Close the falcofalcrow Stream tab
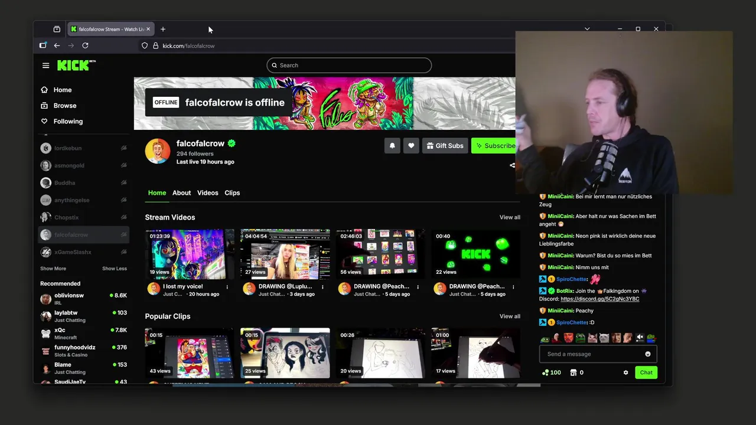The height and width of the screenshot is (425, 756). coord(148,29)
